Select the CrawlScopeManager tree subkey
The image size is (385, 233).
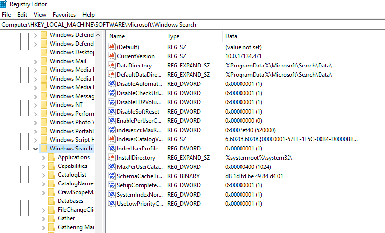point(76,192)
